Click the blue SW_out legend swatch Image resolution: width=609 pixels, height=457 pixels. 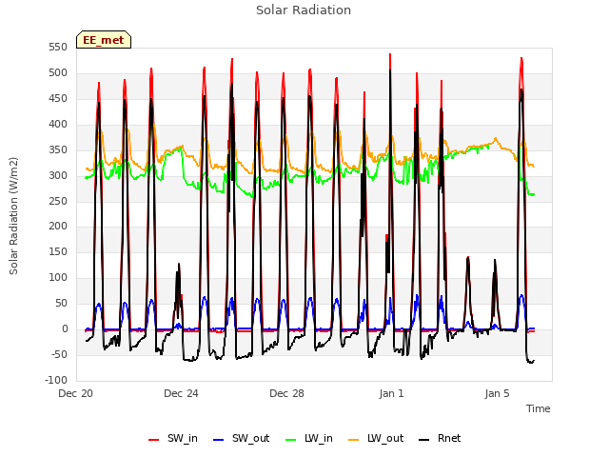click(x=219, y=440)
